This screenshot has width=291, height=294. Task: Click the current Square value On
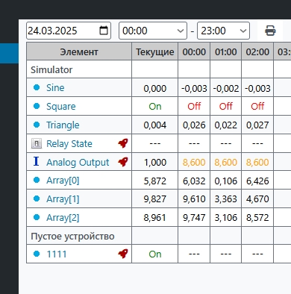click(155, 106)
